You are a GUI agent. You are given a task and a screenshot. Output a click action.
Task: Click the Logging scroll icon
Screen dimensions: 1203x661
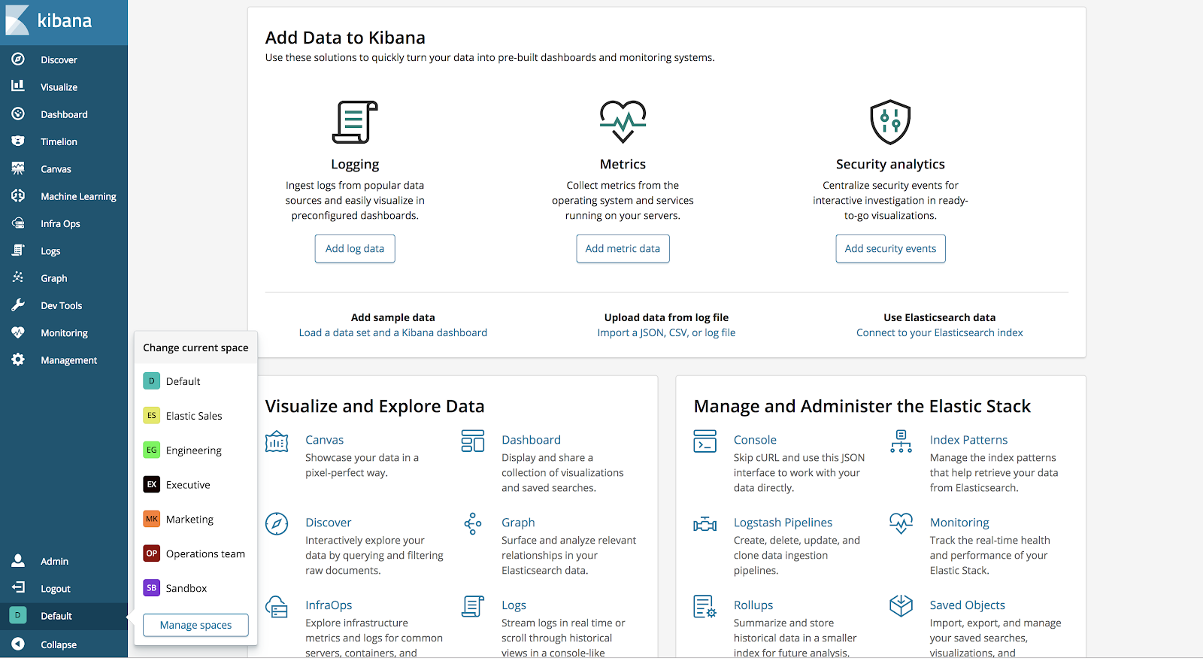tap(355, 122)
